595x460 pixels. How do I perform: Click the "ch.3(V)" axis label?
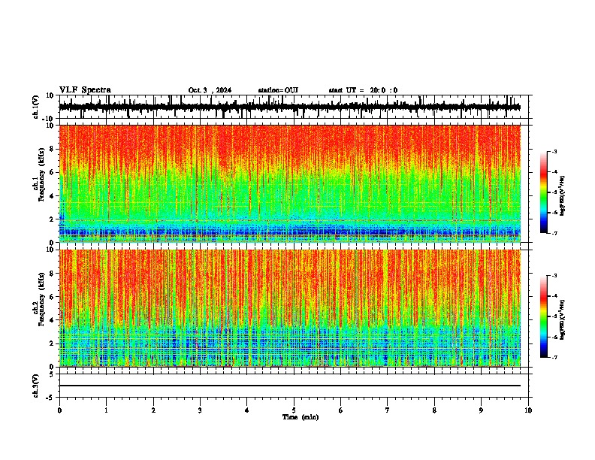36,386
